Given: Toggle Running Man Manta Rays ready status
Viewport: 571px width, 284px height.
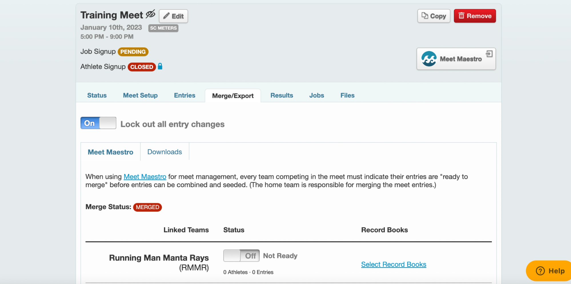Looking at the screenshot, I should (x=241, y=256).
